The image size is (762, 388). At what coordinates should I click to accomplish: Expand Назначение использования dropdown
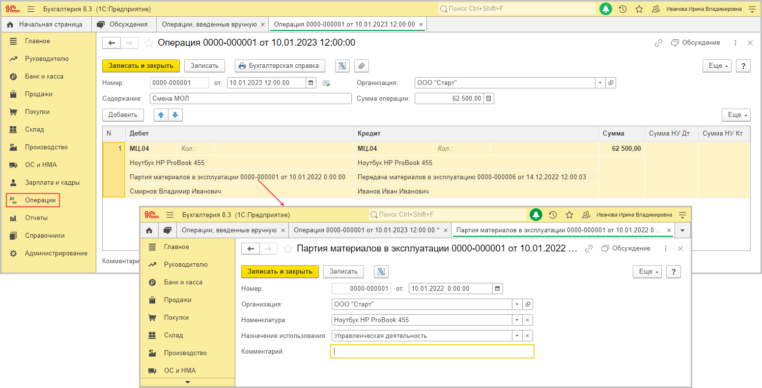(517, 336)
